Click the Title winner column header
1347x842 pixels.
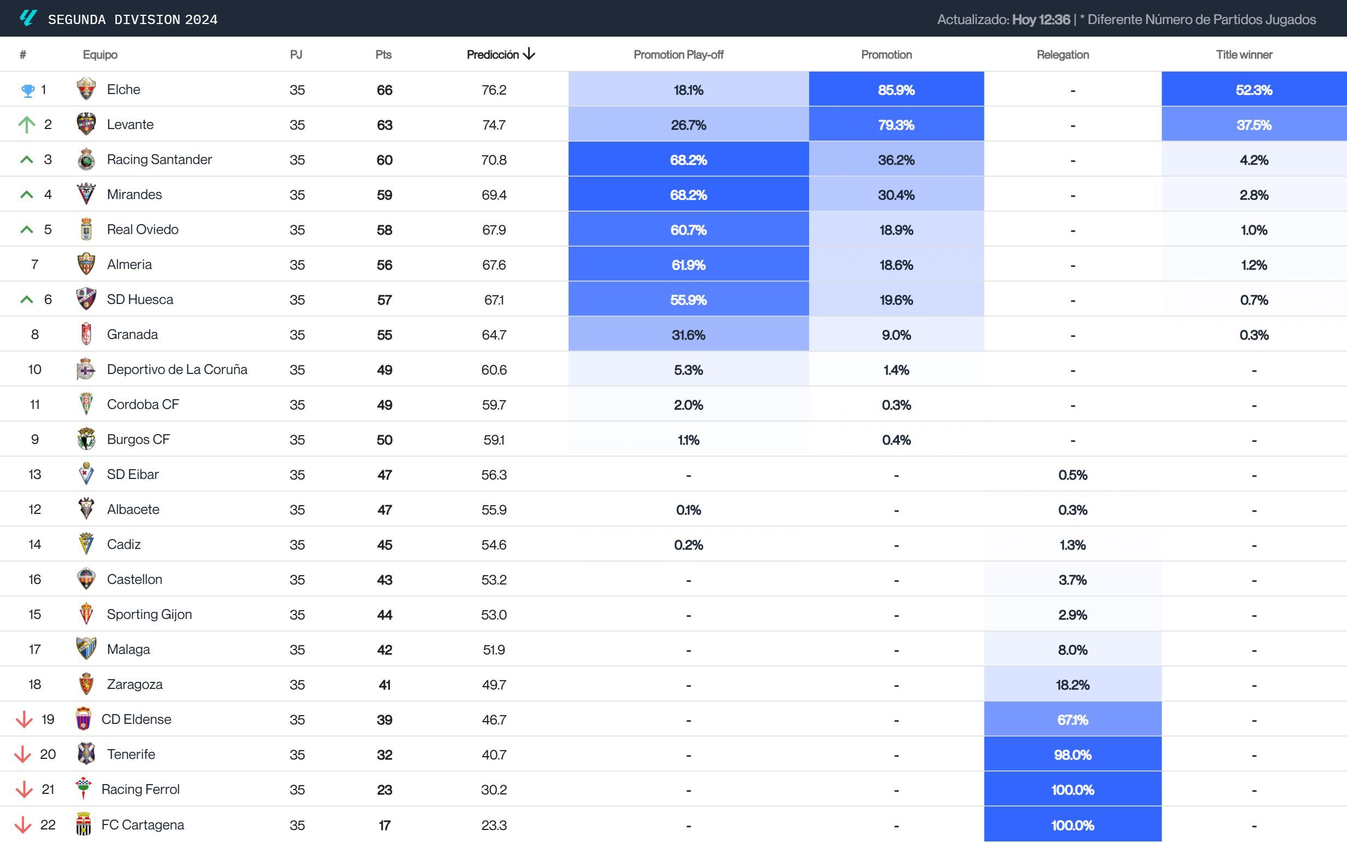[1244, 54]
